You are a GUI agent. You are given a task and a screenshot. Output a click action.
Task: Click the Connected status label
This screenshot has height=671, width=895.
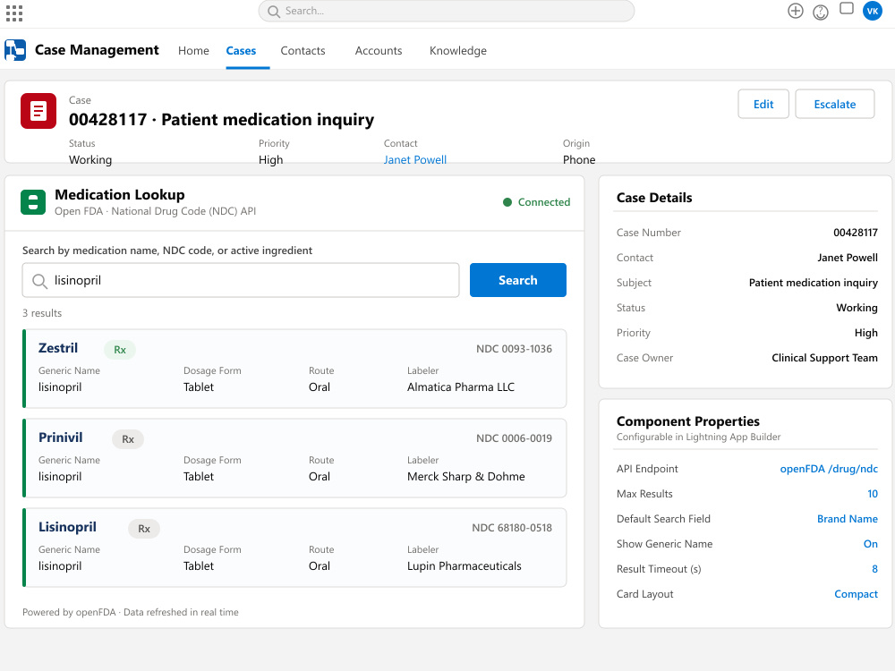(x=544, y=202)
